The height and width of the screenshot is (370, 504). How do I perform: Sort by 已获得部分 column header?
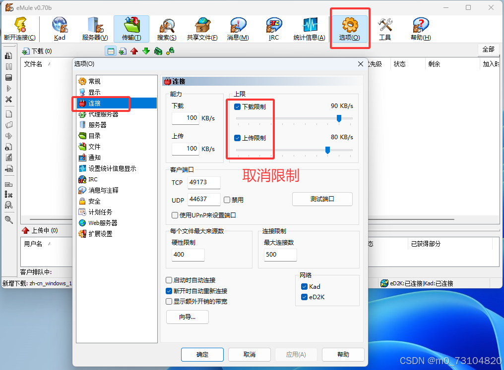click(426, 244)
